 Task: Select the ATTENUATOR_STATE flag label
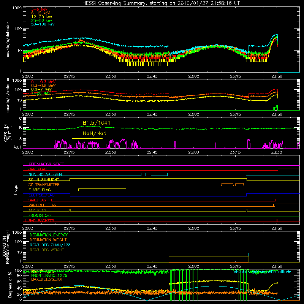[46, 164]
